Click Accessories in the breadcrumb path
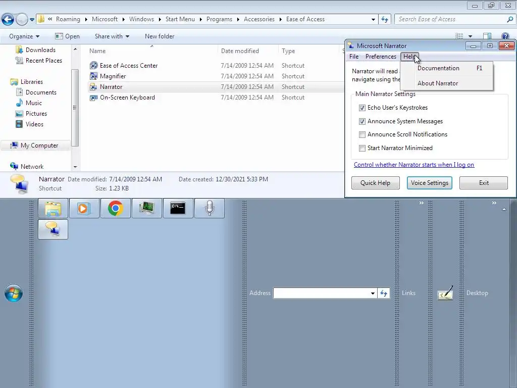The height and width of the screenshot is (388, 517). point(259,19)
